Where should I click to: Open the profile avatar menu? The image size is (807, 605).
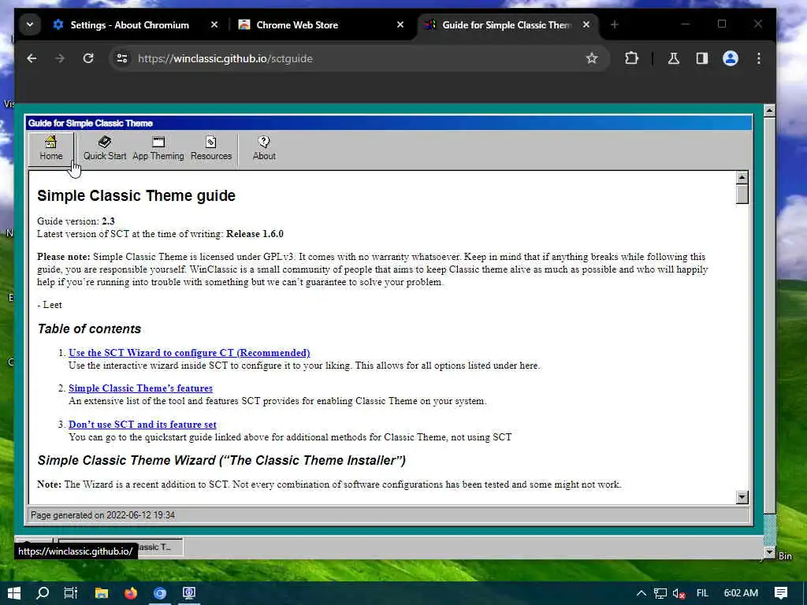pyautogui.click(x=731, y=58)
